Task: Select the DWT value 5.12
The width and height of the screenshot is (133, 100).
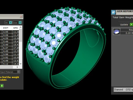Action: 6,64
